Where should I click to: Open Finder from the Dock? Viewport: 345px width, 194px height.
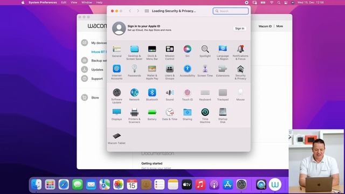[36, 184]
